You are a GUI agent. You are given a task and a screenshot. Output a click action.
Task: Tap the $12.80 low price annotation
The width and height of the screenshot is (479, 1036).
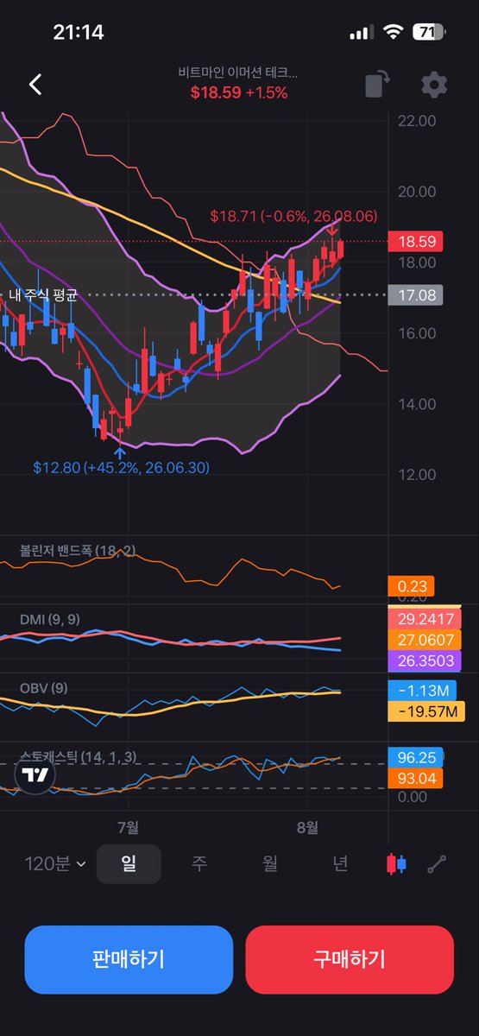point(122,467)
